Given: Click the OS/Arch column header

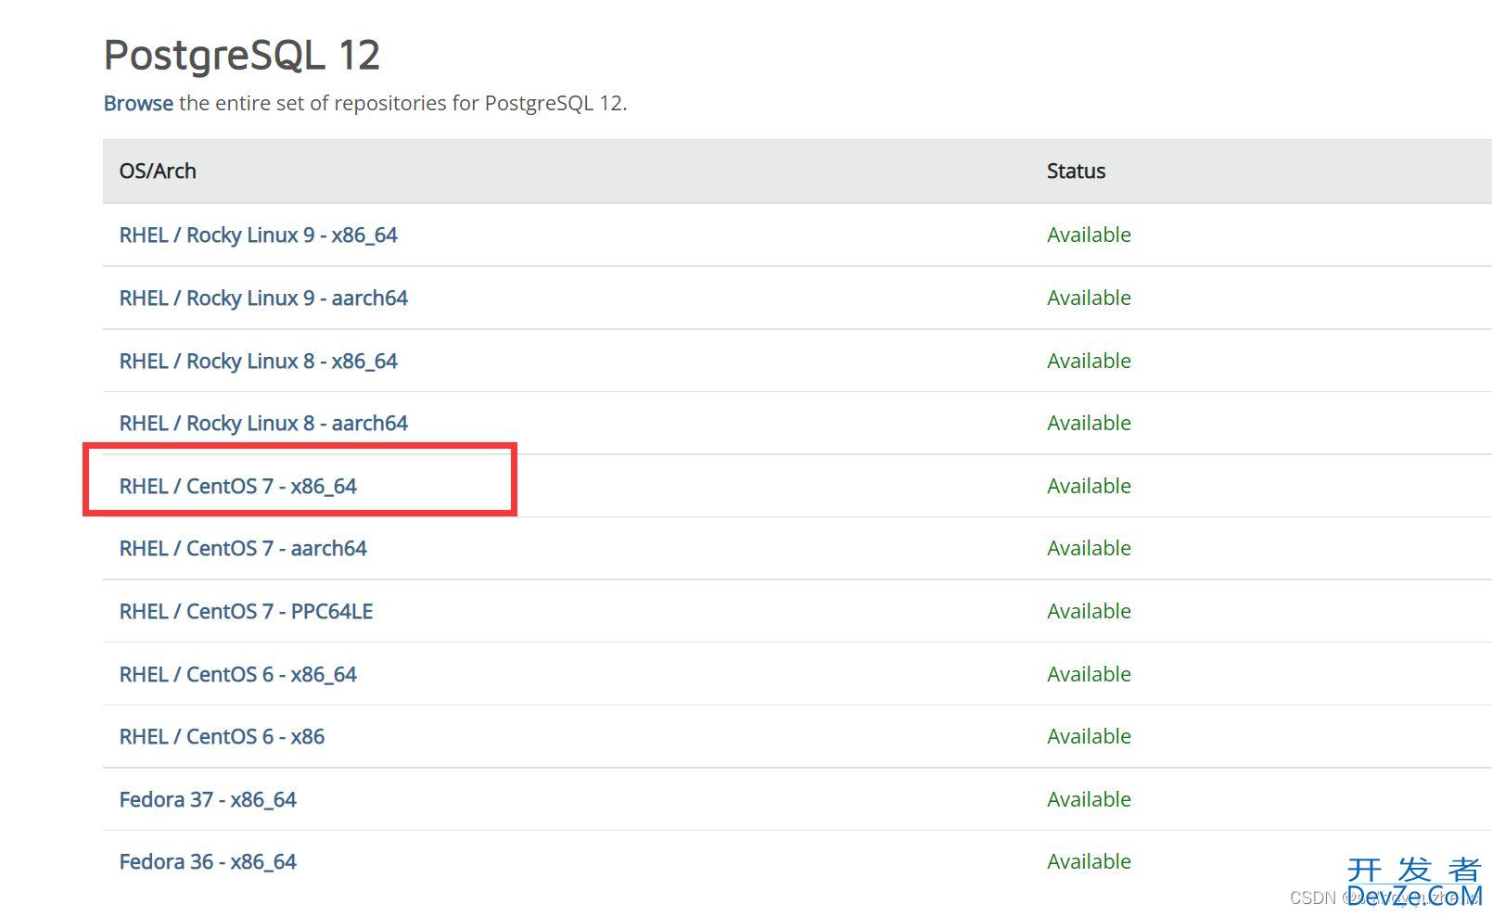Looking at the screenshot, I should click(158, 171).
